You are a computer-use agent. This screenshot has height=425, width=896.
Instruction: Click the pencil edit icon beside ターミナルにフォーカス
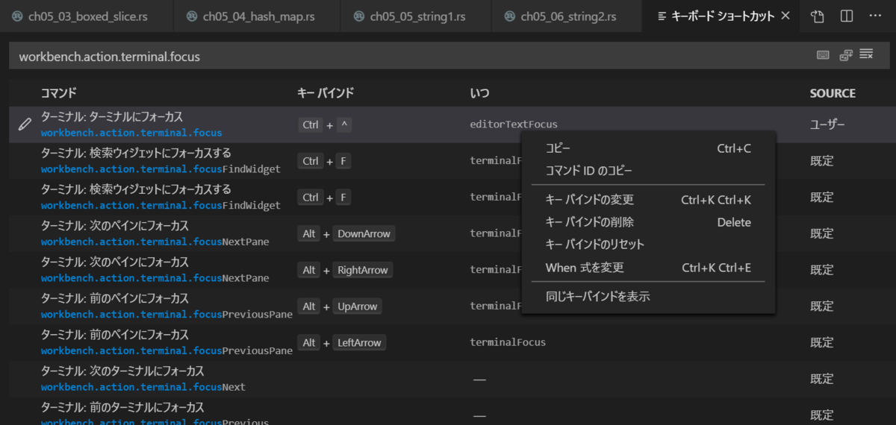pos(25,125)
